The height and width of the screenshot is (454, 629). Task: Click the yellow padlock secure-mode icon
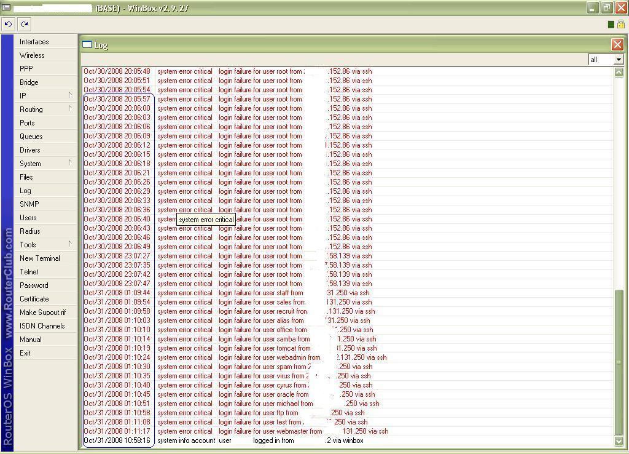coord(621,25)
